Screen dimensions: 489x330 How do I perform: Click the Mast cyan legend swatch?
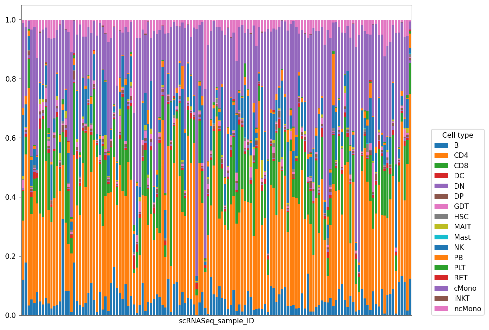click(442, 237)
